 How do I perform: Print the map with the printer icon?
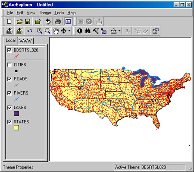point(58,22)
